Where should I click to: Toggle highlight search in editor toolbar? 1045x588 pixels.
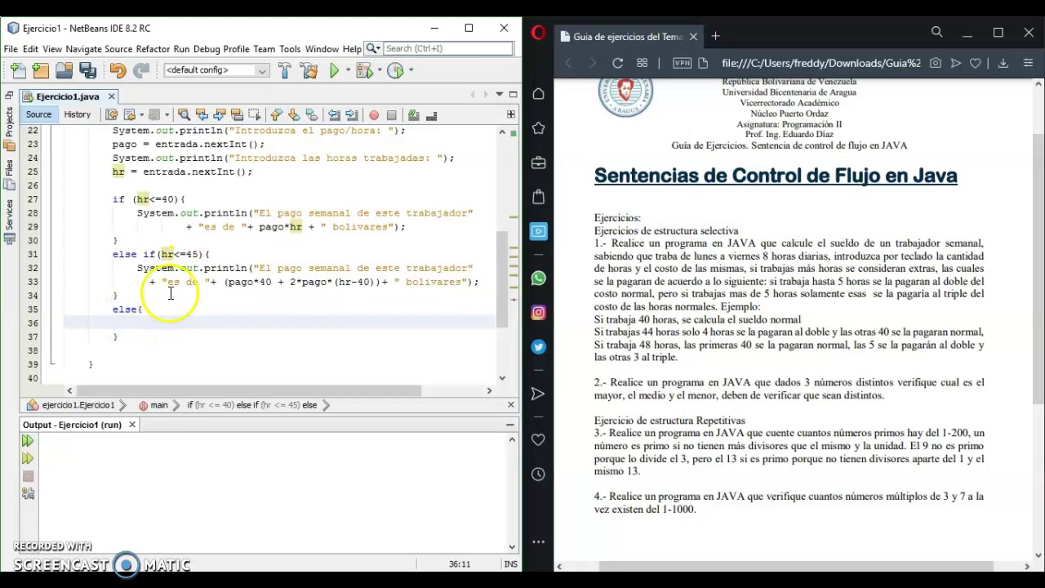237,114
